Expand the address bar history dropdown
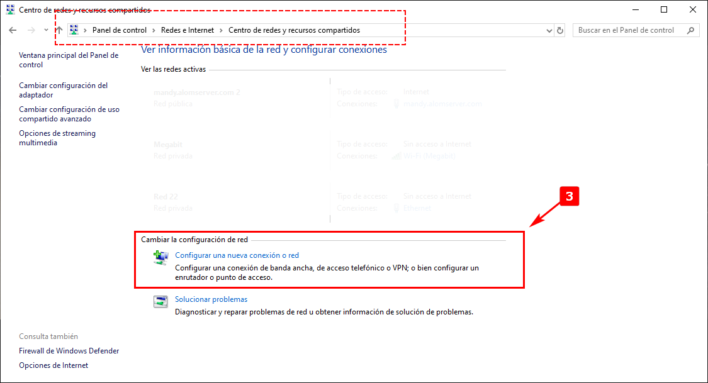708x383 pixels. (x=548, y=30)
